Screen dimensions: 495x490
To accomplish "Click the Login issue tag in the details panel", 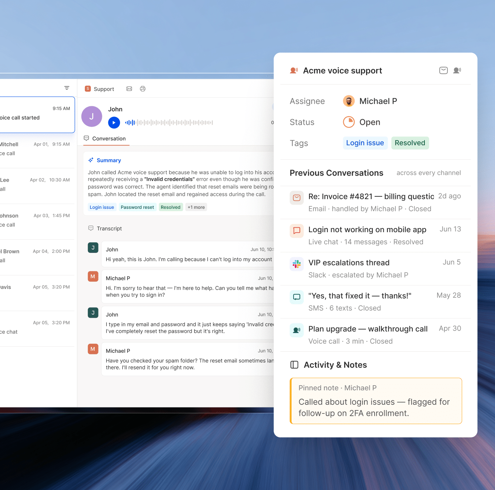I will tap(365, 143).
